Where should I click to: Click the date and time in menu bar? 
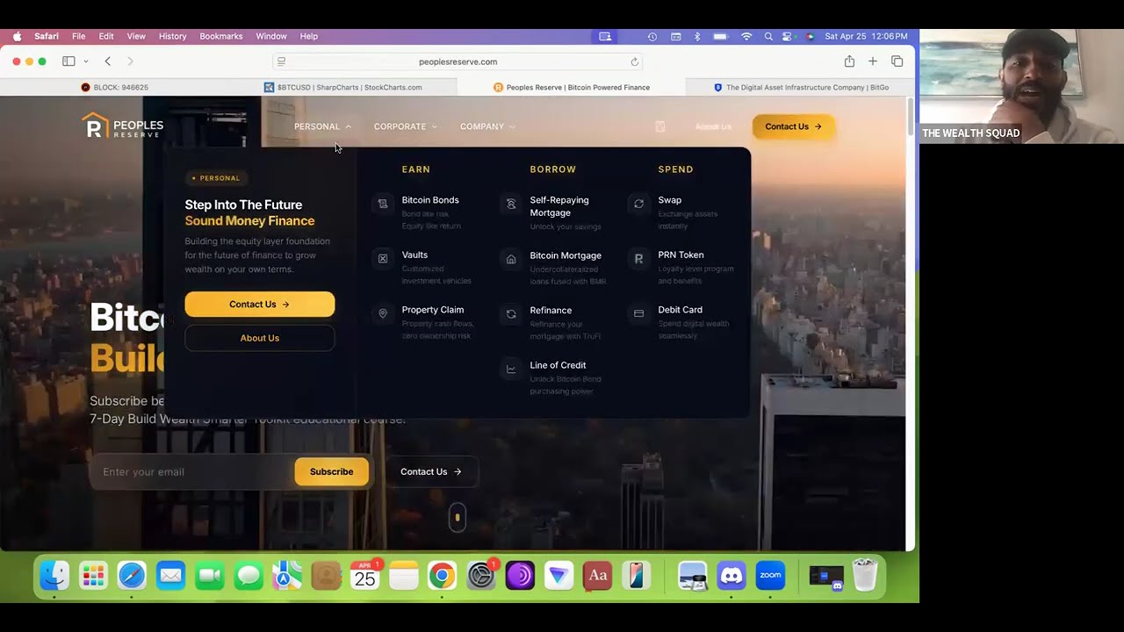click(866, 37)
